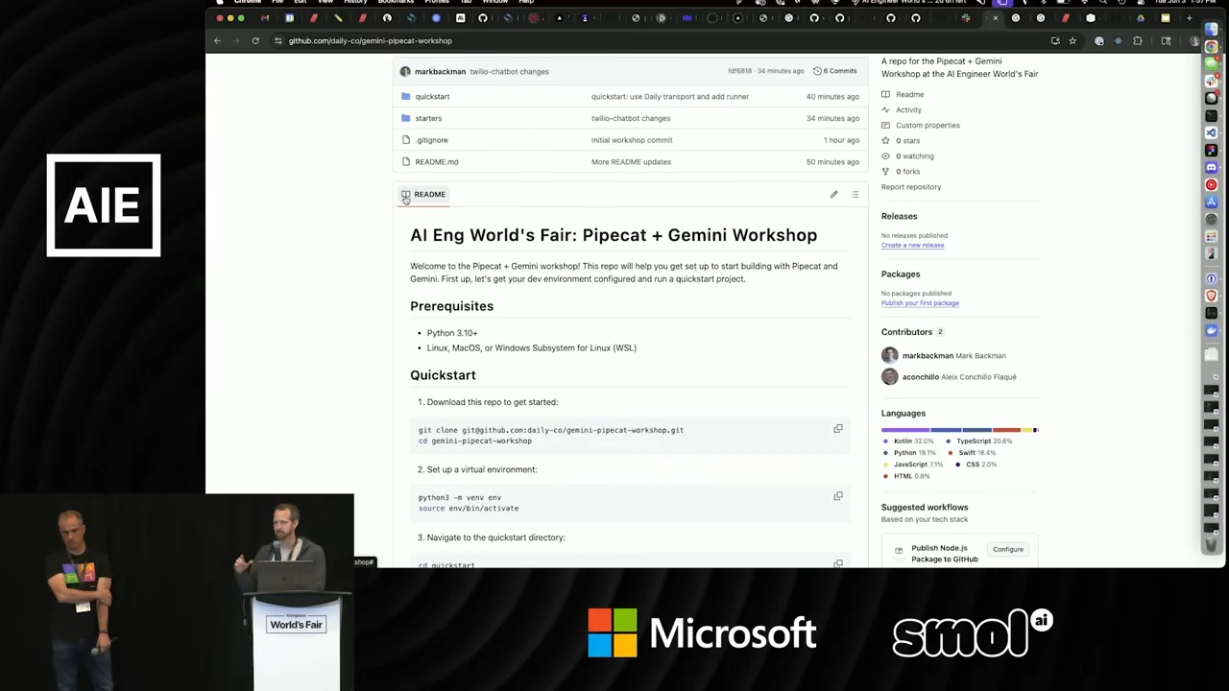Click Publish Node.js workflow package icon
This screenshot has height=691, width=1229.
tap(899, 553)
